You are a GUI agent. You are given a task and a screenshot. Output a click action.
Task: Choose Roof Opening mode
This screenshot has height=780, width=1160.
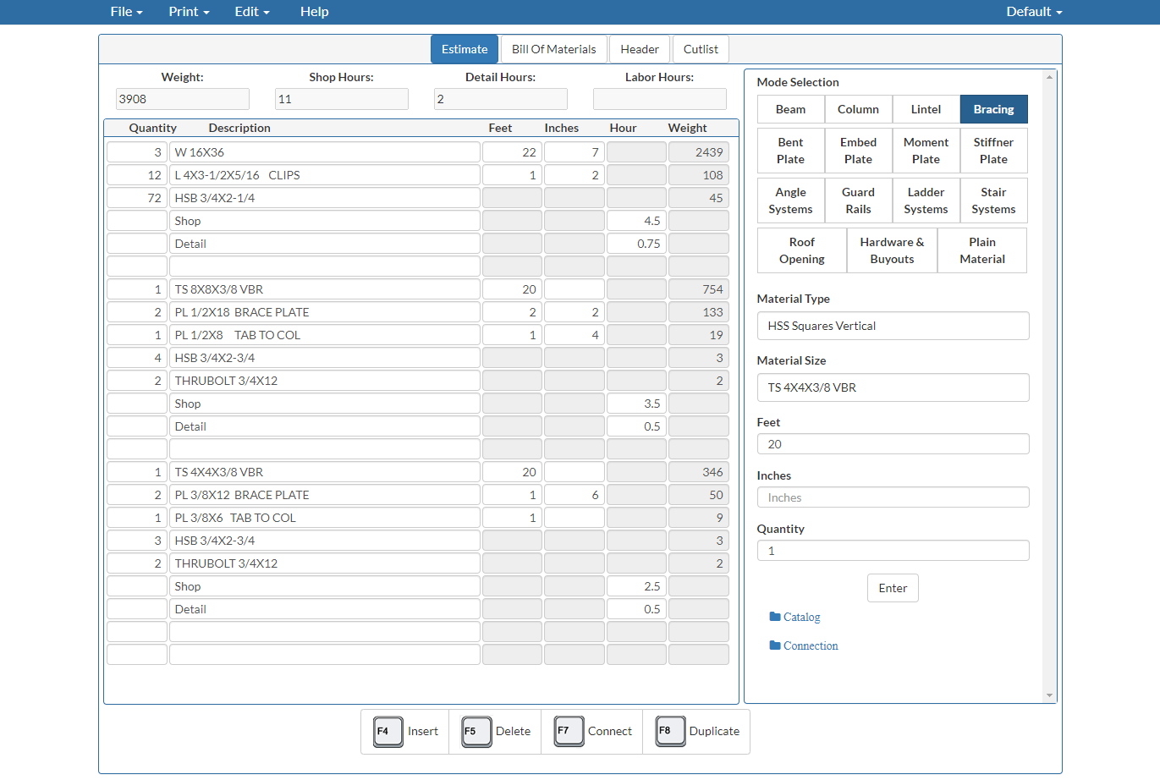802,250
